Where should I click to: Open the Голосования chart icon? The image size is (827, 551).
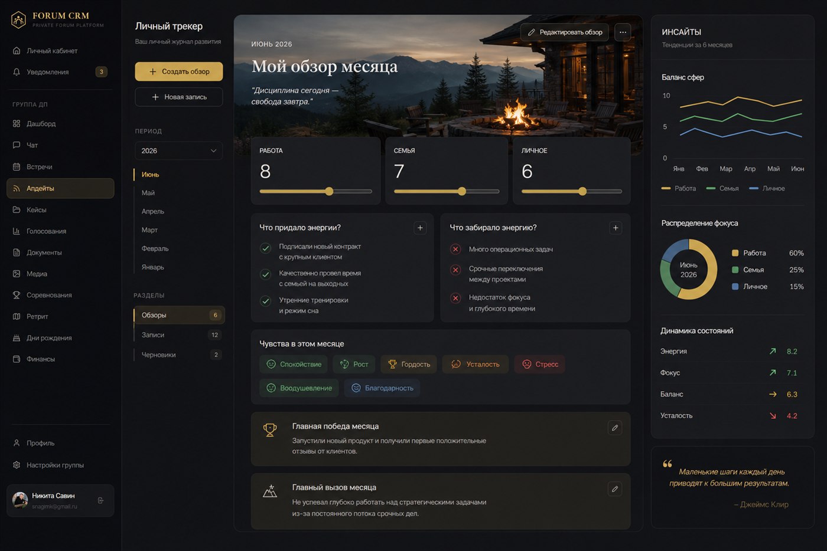tap(17, 231)
